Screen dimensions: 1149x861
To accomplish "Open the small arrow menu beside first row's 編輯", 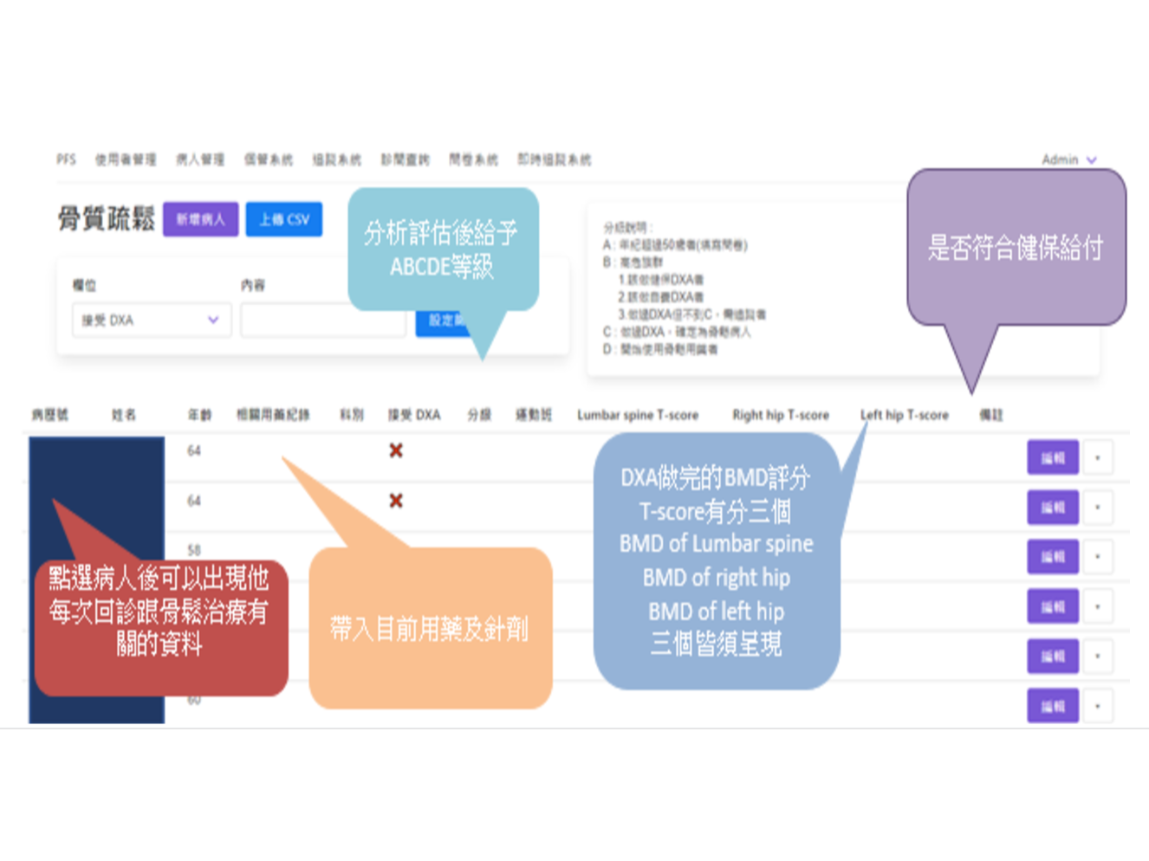I will coord(1098,457).
